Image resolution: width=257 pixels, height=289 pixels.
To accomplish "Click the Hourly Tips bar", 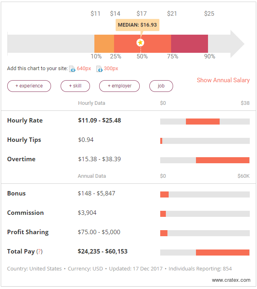I will pyautogui.click(x=161, y=141).
